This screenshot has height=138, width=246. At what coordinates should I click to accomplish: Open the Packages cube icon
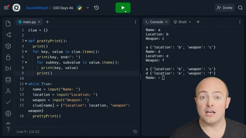8,46
